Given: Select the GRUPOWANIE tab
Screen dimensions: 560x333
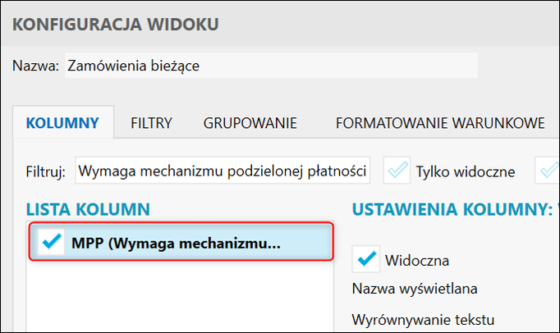Looking at the screenshot, I should (250, 124).
